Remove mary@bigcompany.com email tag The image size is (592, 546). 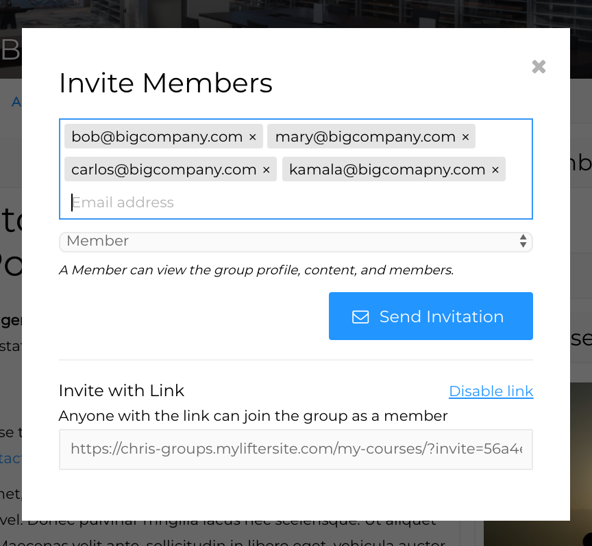(465, 137)
